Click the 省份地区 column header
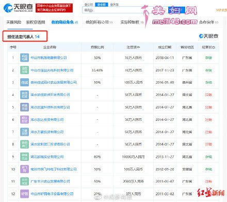The height and width of the screenshot is (202, 227). pyautogui.click(x=187, y=47)
